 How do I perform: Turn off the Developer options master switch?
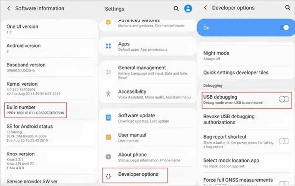coord(284,28)
